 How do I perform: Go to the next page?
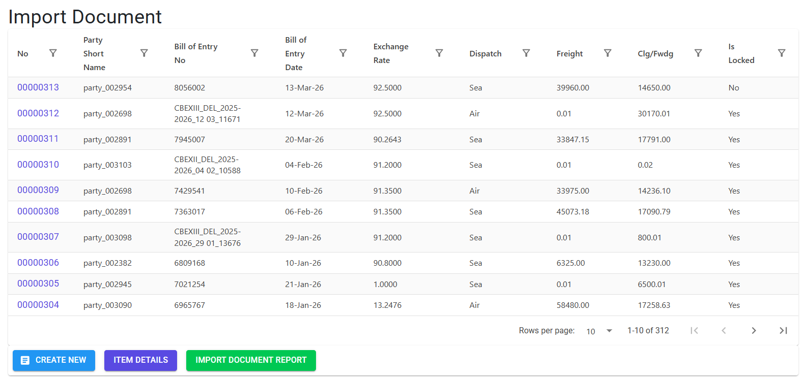(x=754, y=331)
